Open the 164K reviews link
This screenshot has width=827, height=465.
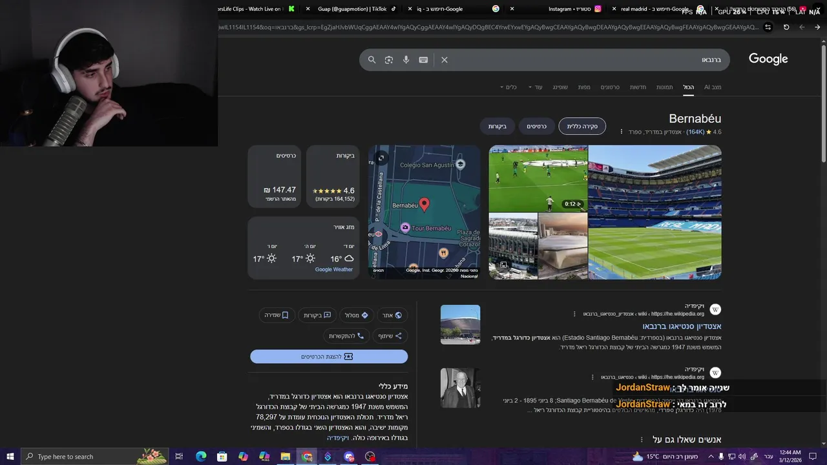tap(695, 132)
